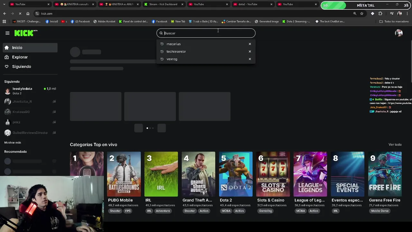
Task: Select Explorar in Kick sidebar
Action: 30,57
